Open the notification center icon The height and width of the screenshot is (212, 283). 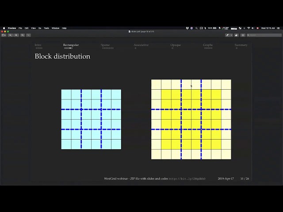pos(279,28)
